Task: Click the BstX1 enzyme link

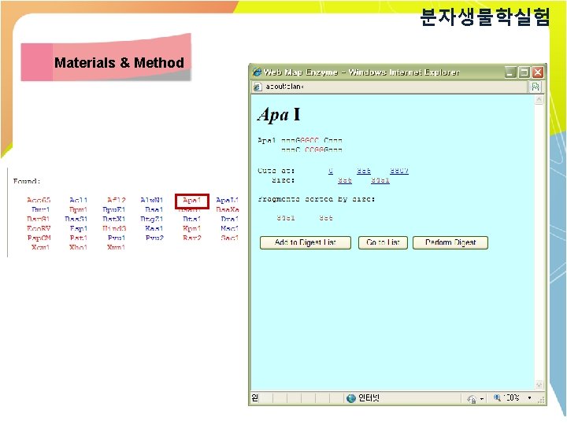Action: tap(114, 219)
